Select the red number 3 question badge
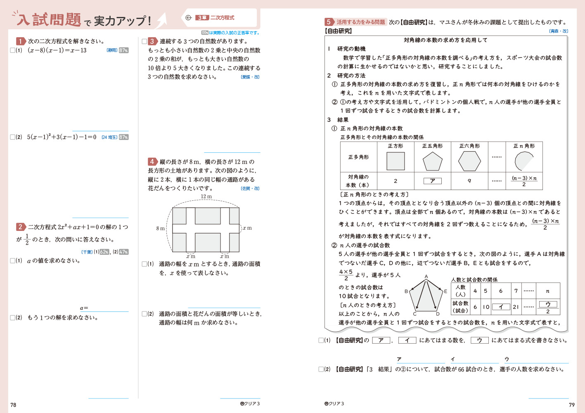 point(152,41)
